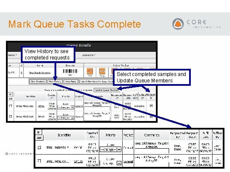The width and height of the screenshot is (230, 172).
Task: Click the Update Queue Members button
Action: [x=106, y=90]
